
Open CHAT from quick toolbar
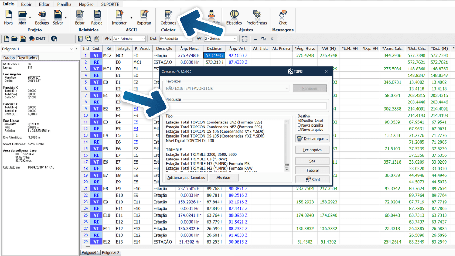tap(37, 39)
